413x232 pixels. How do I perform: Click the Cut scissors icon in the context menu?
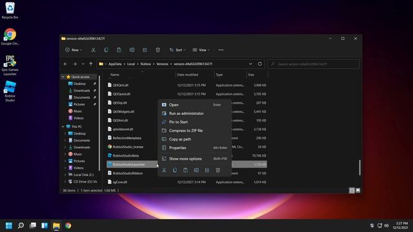click(164, 170)
